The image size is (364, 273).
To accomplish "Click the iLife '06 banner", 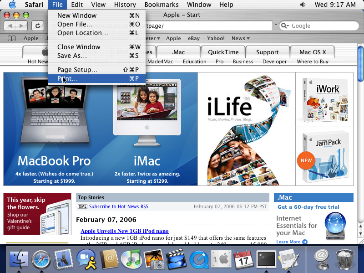I will pyautogui.click(x=246, y=129).
